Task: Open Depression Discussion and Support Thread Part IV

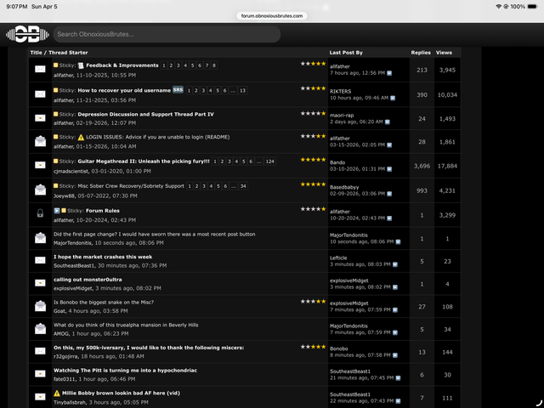Action: click(145, 114)
